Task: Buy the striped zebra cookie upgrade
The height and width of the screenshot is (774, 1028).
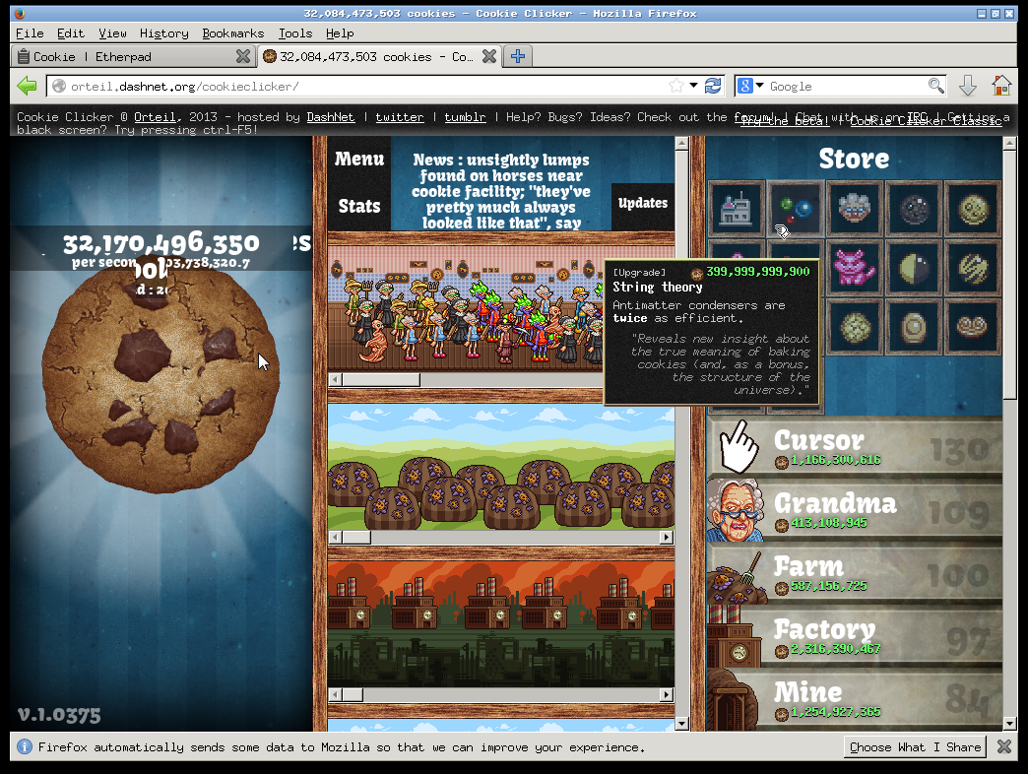Action: coord(972,268)
